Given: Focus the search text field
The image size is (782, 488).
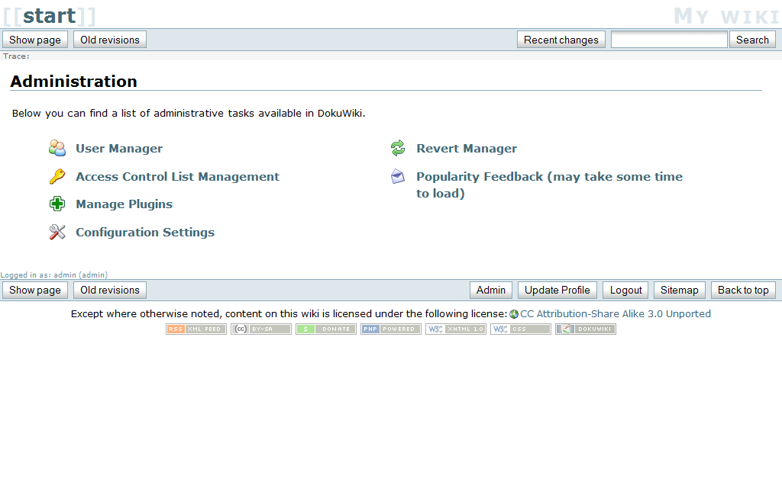Looking at the screenshot, I should tap(669, 40).
